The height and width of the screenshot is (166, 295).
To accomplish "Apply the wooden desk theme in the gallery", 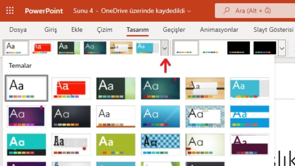I will click(x=205, y=88).
